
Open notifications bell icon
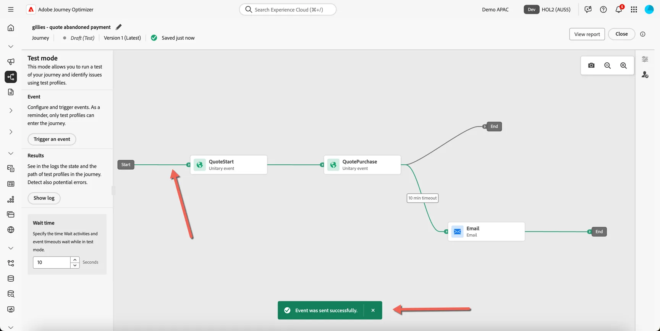pos(618,10)
